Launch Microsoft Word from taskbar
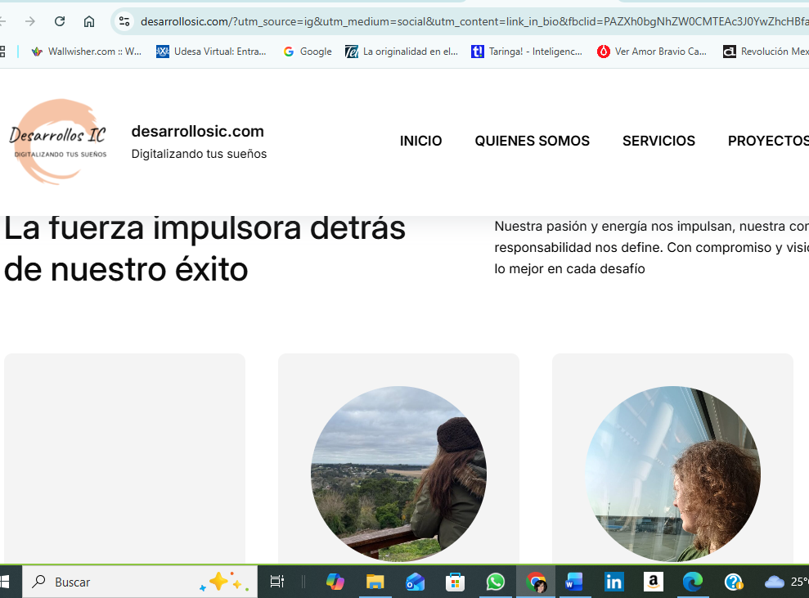This screenshot has height=598, width=809. tap(574, 582)
